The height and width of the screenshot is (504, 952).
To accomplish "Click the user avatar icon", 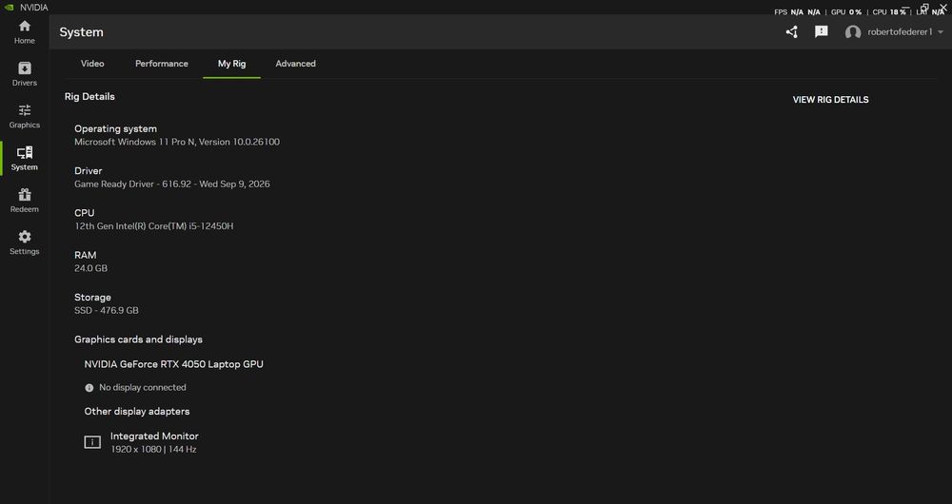I will click(x=852, y=32).
